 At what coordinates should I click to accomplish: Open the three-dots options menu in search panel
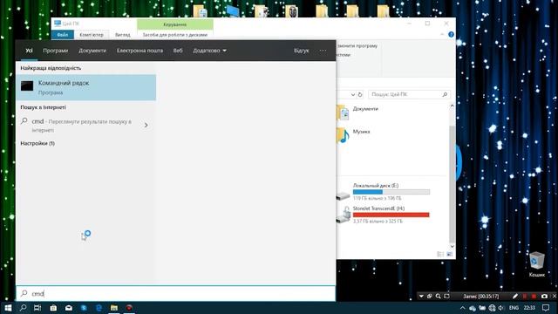click(x=323, y=51)
